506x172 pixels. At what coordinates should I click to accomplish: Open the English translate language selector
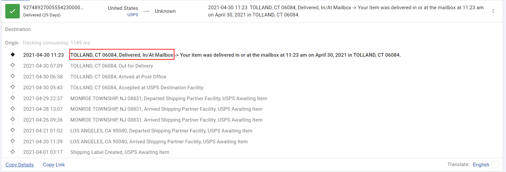pos(481,165)
